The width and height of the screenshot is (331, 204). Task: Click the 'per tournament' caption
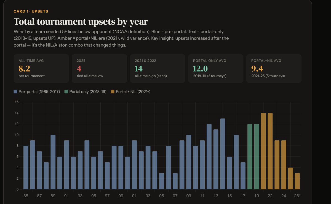(x=31, y=76)
